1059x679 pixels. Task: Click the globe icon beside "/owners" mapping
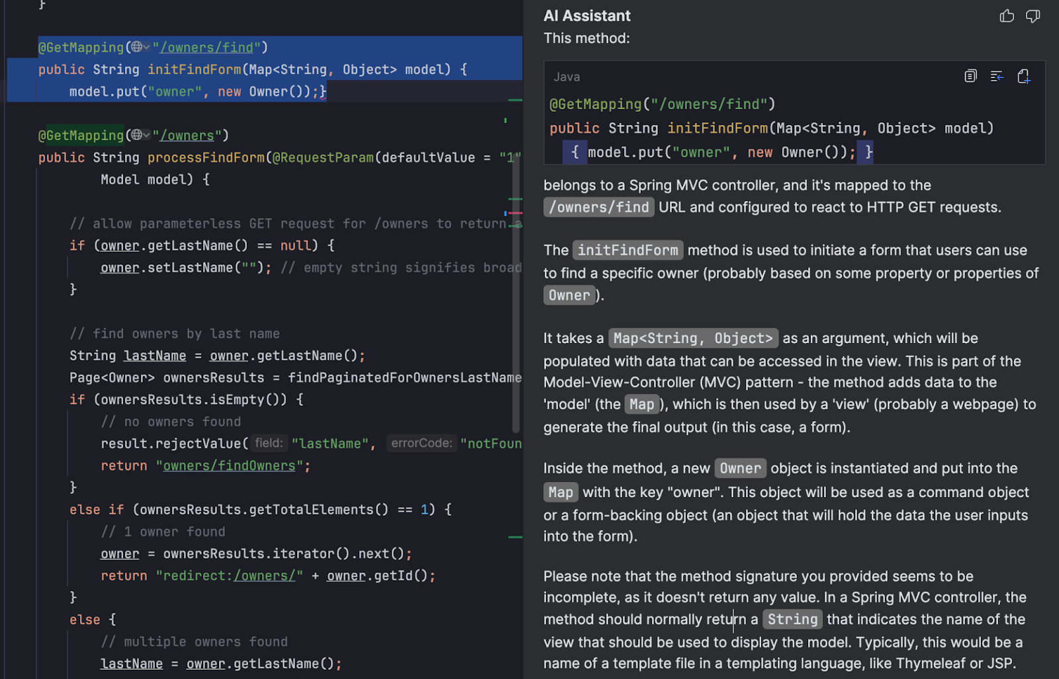[x=136, y=135]
